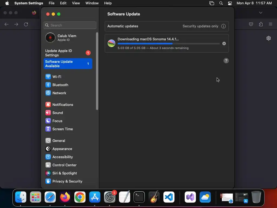The width and height of the screenshot is (277, 208).
Task: Open Terminal from the Dock
Action: click(139, 197)
